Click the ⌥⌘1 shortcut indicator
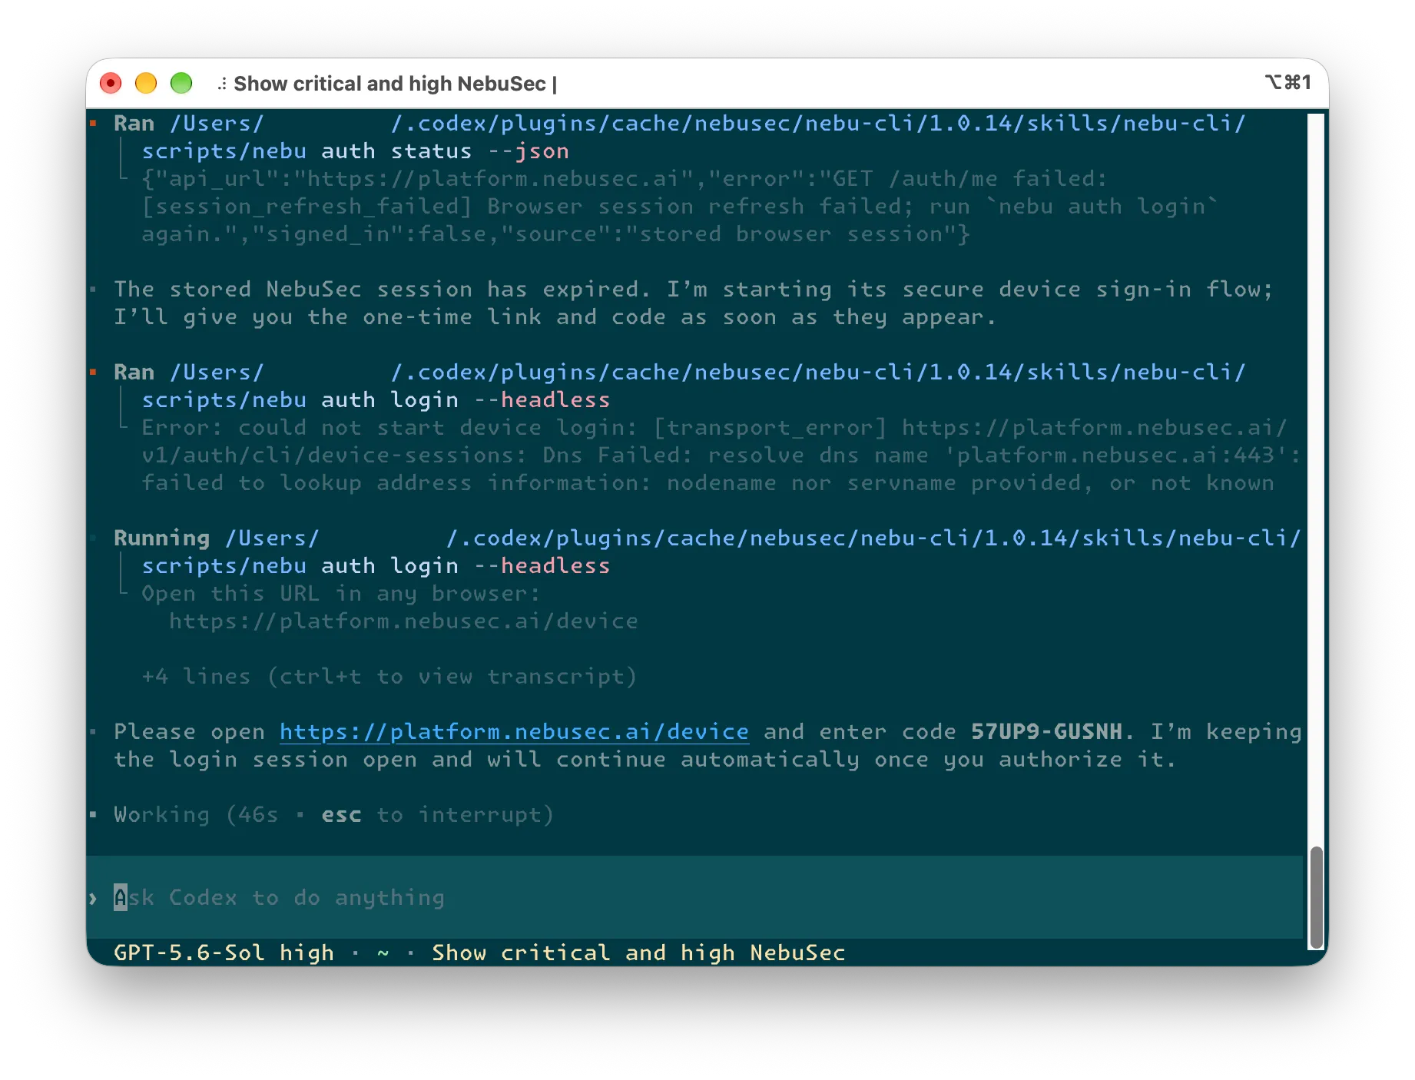The image size is (1415, 1080). 1287,82
